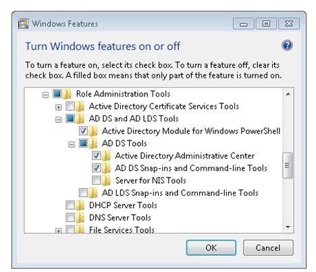Select the 'File Services Tools' text

[x=122, y=229]
